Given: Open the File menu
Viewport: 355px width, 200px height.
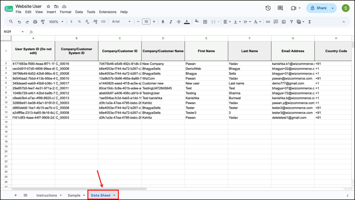Looking at the screenshot, I should (19, 12).
